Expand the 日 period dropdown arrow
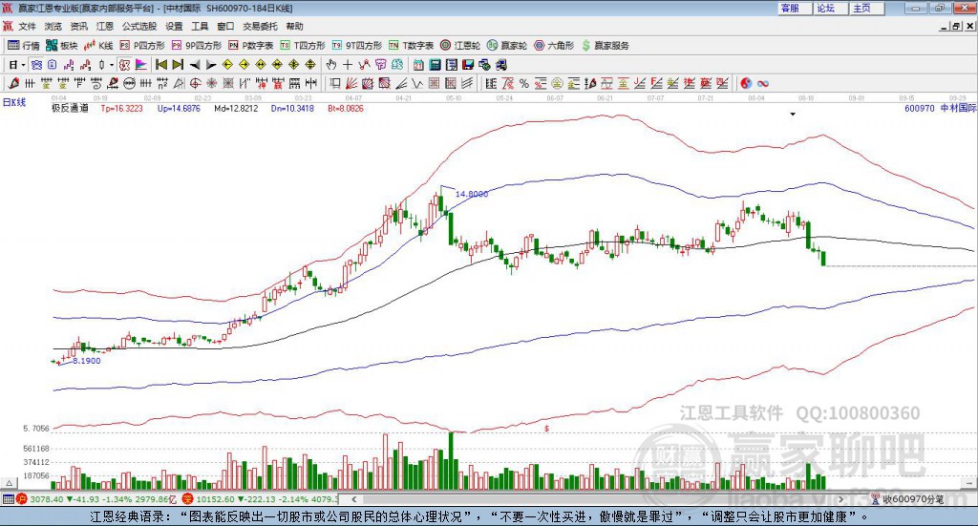This screenshot has width=978, height=526. pyautogui.click(x=22, y=65)
